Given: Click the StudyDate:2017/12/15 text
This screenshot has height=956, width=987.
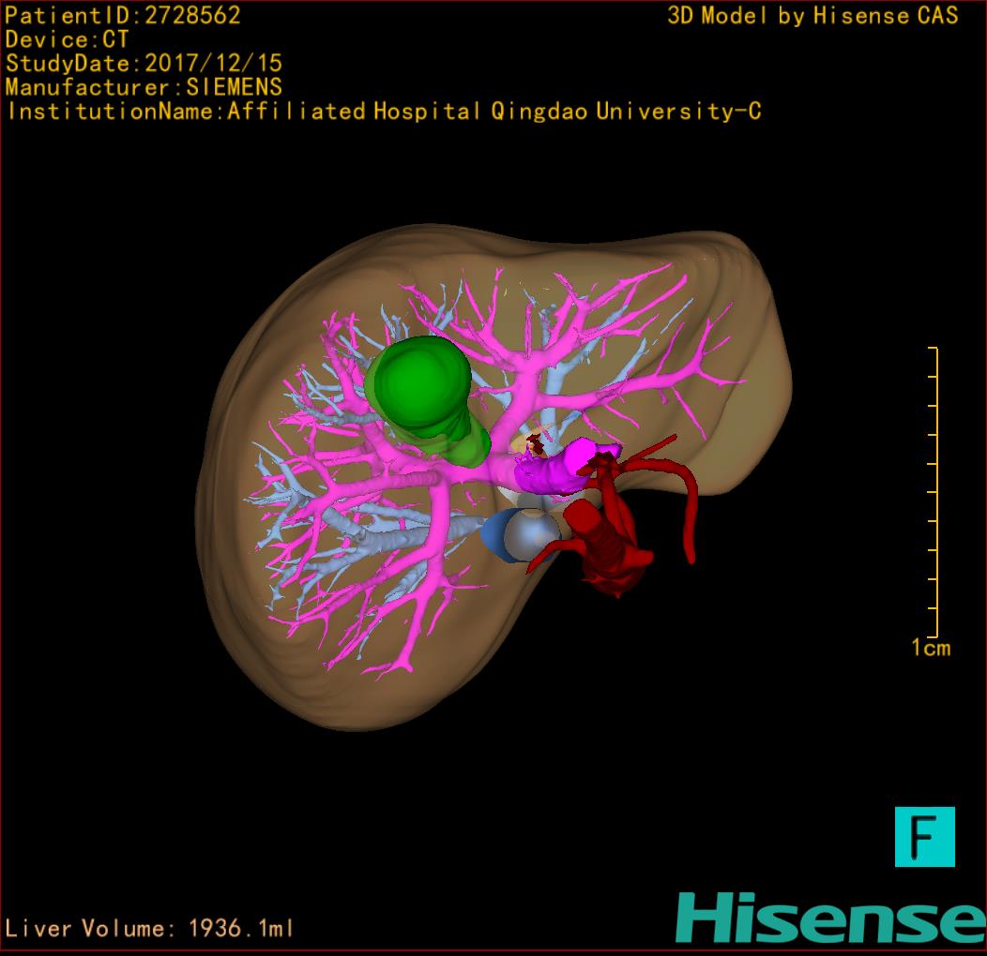Looking at the screenshot, I should [144, 64].
